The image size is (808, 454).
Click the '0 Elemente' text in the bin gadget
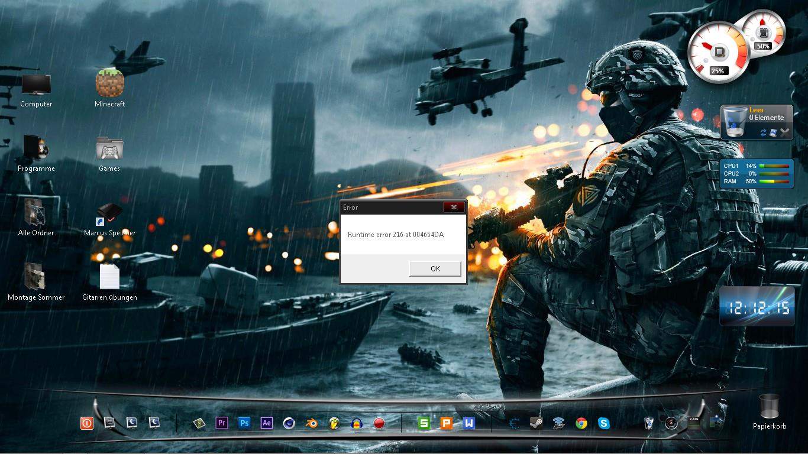tap(767, 118)
